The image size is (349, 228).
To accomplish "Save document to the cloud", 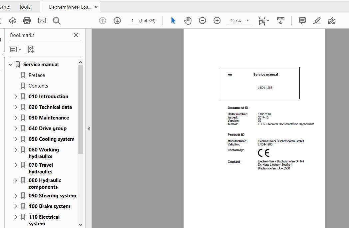I will (12, 20).
